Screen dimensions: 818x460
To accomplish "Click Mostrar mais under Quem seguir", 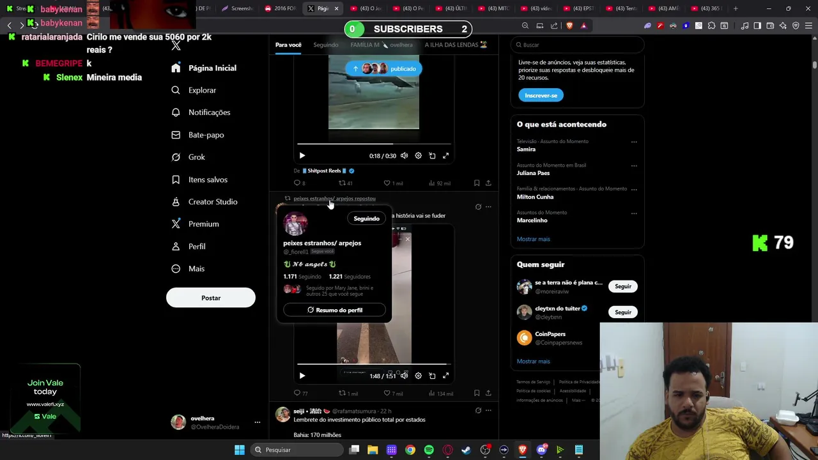I will coord(533,361).
